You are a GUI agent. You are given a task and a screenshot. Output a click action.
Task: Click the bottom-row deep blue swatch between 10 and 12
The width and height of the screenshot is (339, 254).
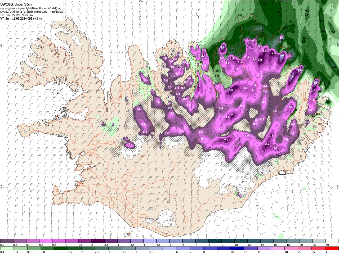coord(237,248)
